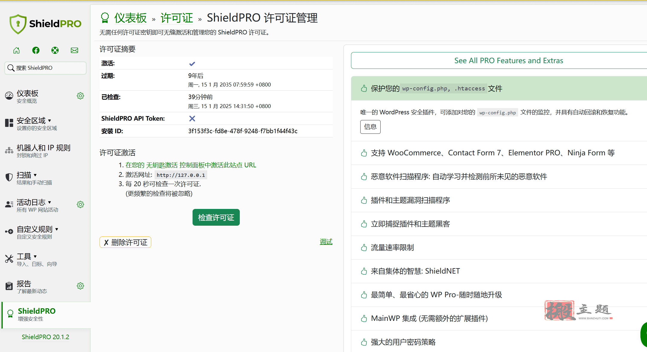Screen dimensions: 647x352
Task: Click thumbs-up icon beside 流量速率限制
Action: 364,248
